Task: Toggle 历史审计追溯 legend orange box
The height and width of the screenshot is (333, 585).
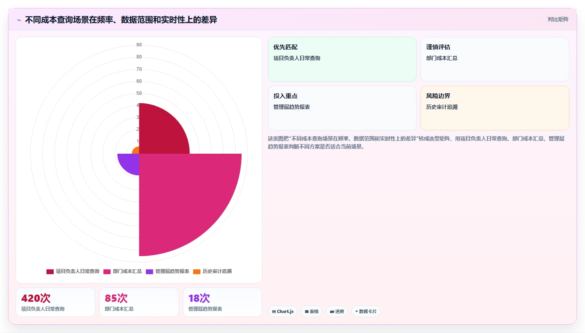Action: click(196, 271)
